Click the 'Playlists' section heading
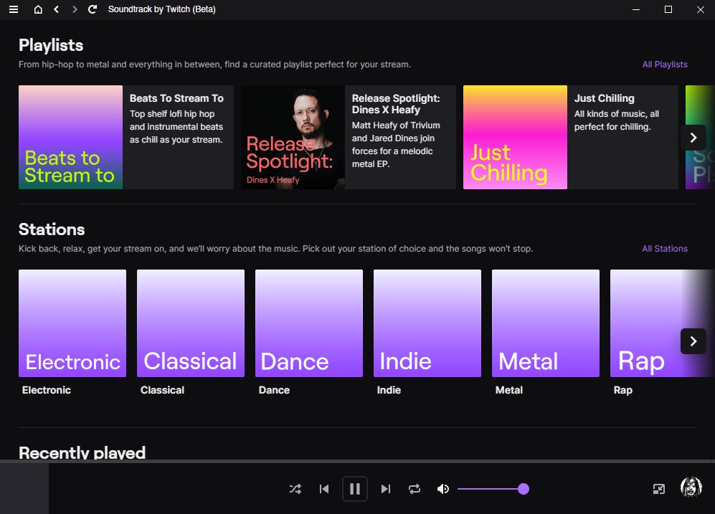The image size is (715, 514). 51,45
